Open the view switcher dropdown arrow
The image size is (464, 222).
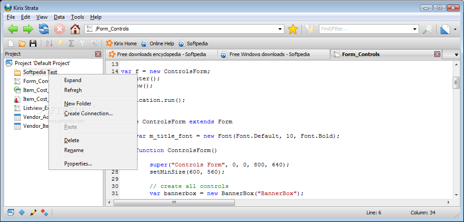tap(455, 29)
